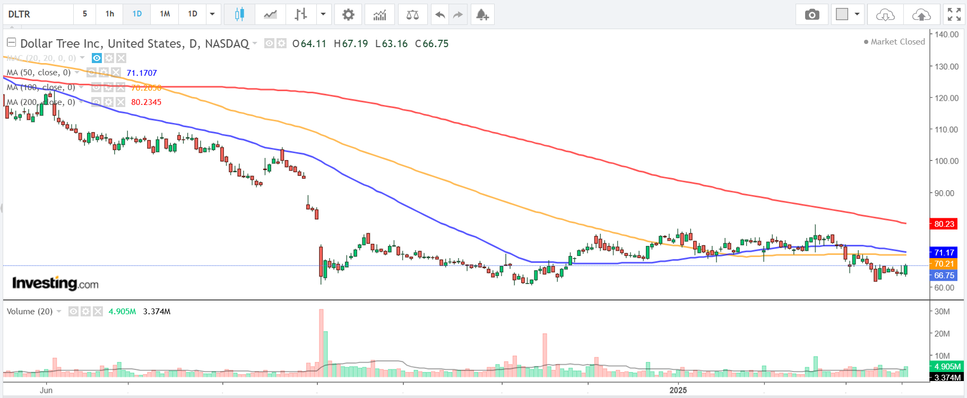Screen dimensions: 967x398
Task: Click the compare symbols scale icon
Action: [412, 14]
